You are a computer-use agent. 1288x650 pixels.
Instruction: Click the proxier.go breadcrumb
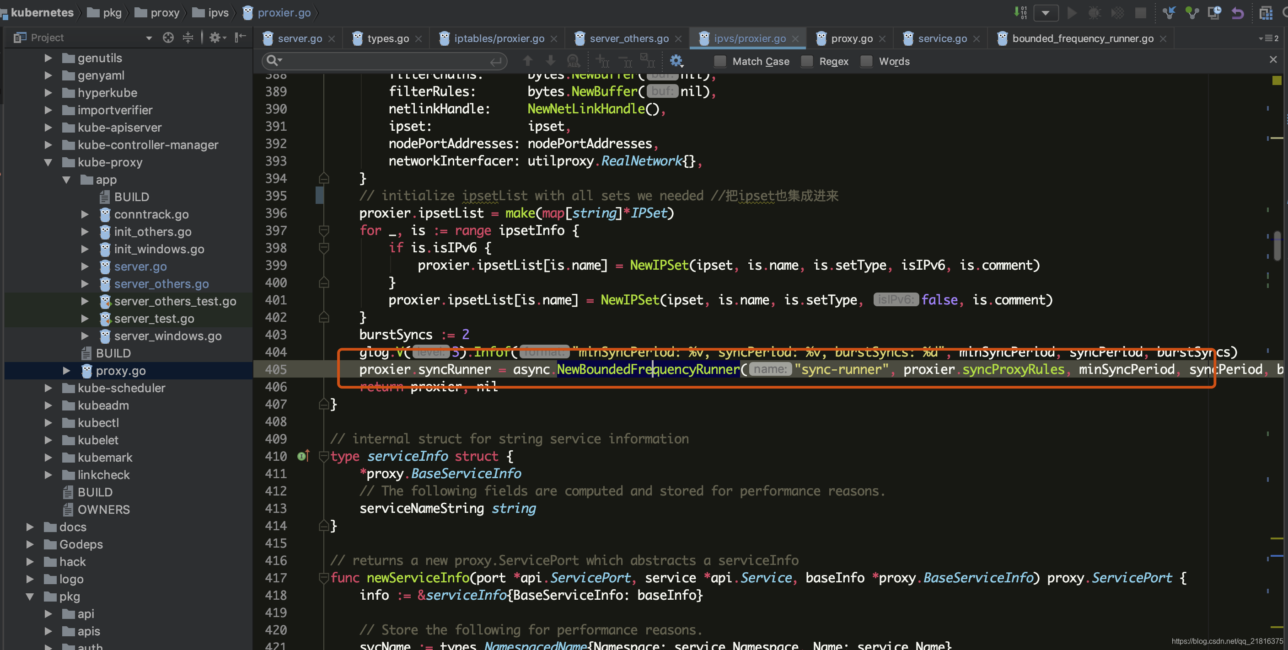coord(284,12)
